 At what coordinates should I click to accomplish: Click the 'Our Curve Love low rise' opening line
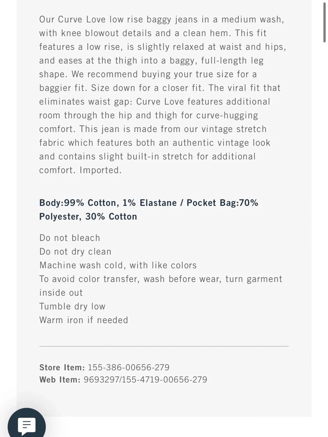pyautogui.click(x=162, y=19)
